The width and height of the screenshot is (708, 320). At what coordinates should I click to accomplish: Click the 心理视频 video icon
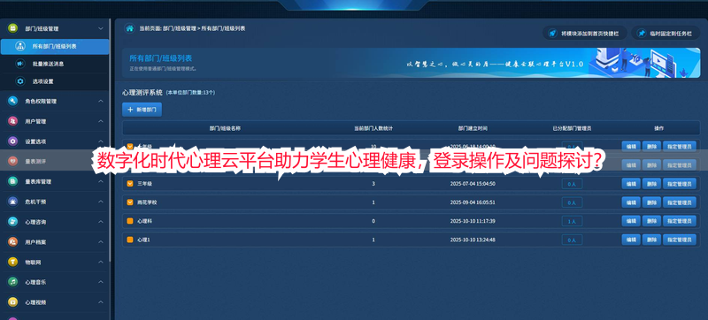point(12,302)
